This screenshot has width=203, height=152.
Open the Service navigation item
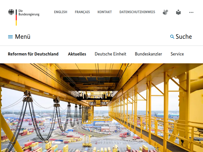(x=177, y=54)
